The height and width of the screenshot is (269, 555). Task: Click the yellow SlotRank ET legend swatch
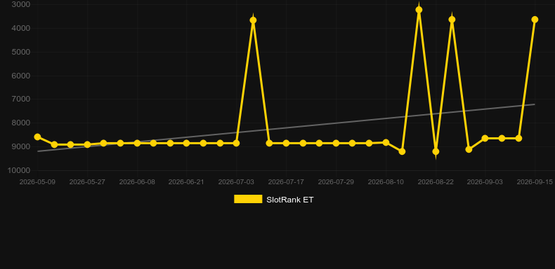coord(248,199)
